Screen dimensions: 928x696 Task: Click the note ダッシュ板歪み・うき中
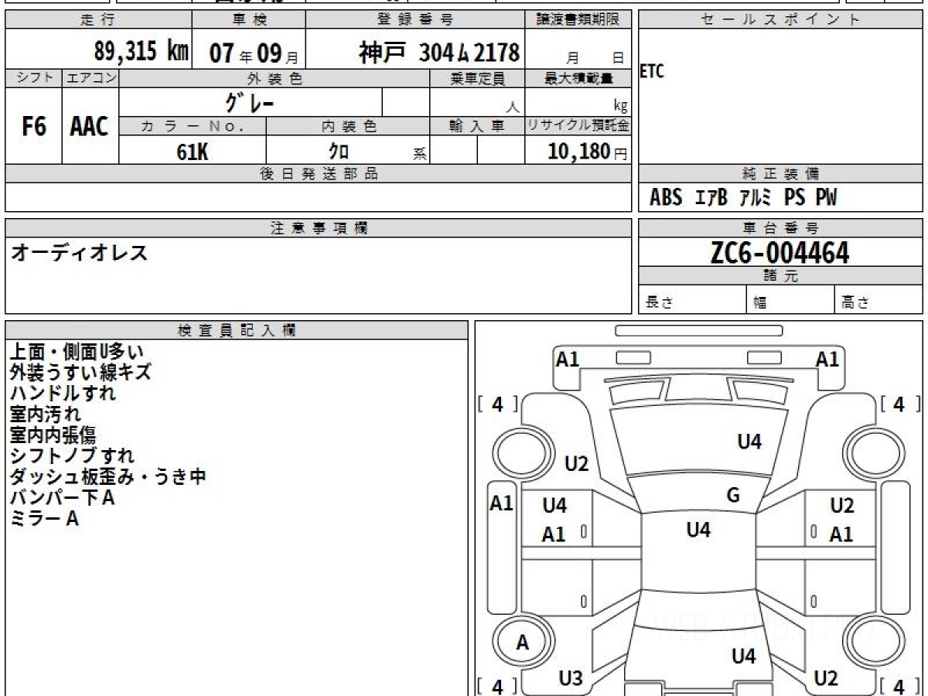coord(107,477)
